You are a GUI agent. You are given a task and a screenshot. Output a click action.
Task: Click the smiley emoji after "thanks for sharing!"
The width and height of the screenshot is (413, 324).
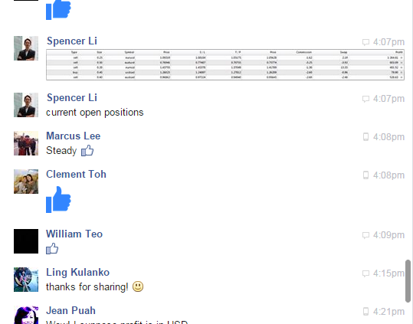click(x=138, y=286)
